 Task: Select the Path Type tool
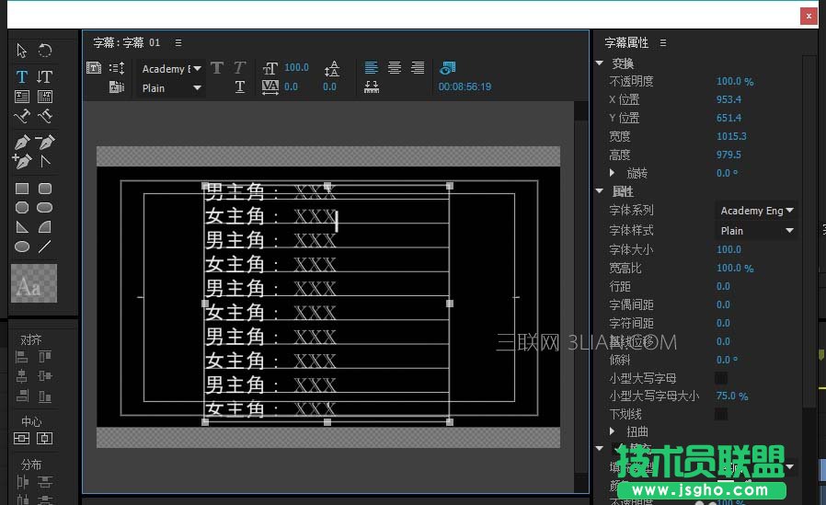(x=21, y=116)
